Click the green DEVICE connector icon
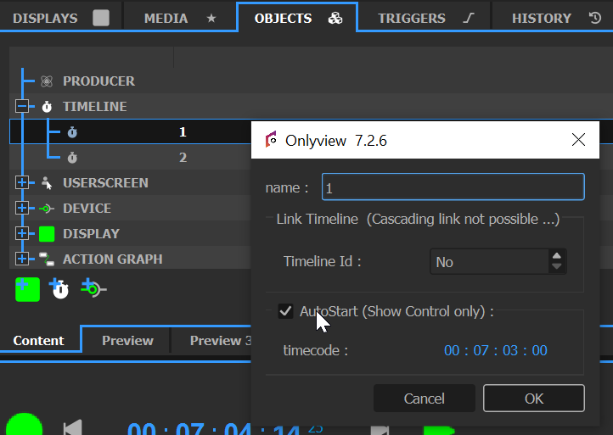613x435 pixels. coord(47,209)
